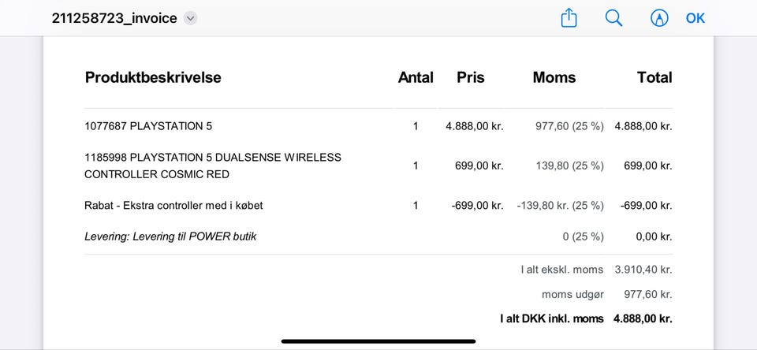The image size is (757, 350).
Task: Select the moms udgør 977,60 kr. value
Action: coord(643,294)
